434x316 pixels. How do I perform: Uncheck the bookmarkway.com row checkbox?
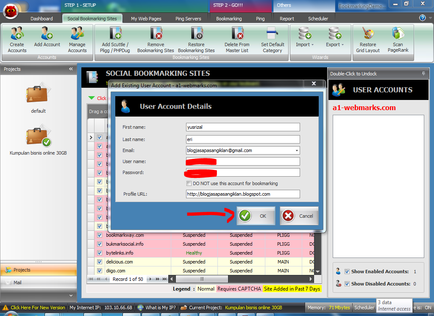(x=100, y=235)
